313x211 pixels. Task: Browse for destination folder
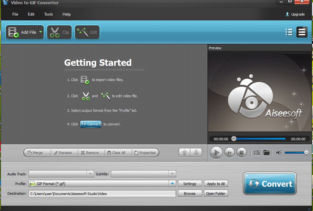click(190, 193)
